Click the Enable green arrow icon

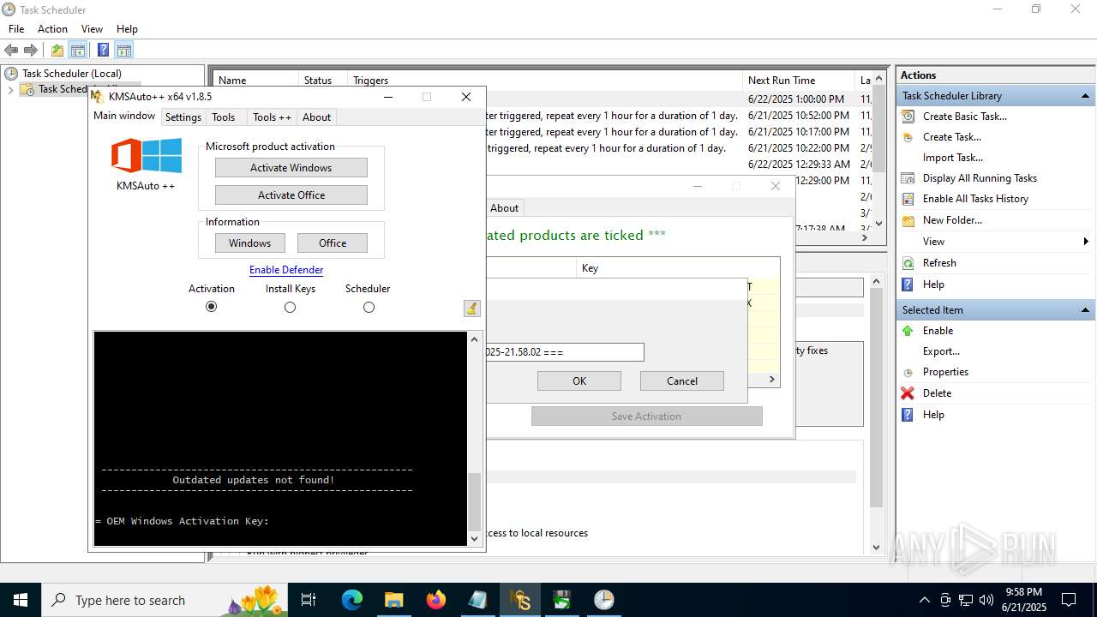tap(908, 331)
